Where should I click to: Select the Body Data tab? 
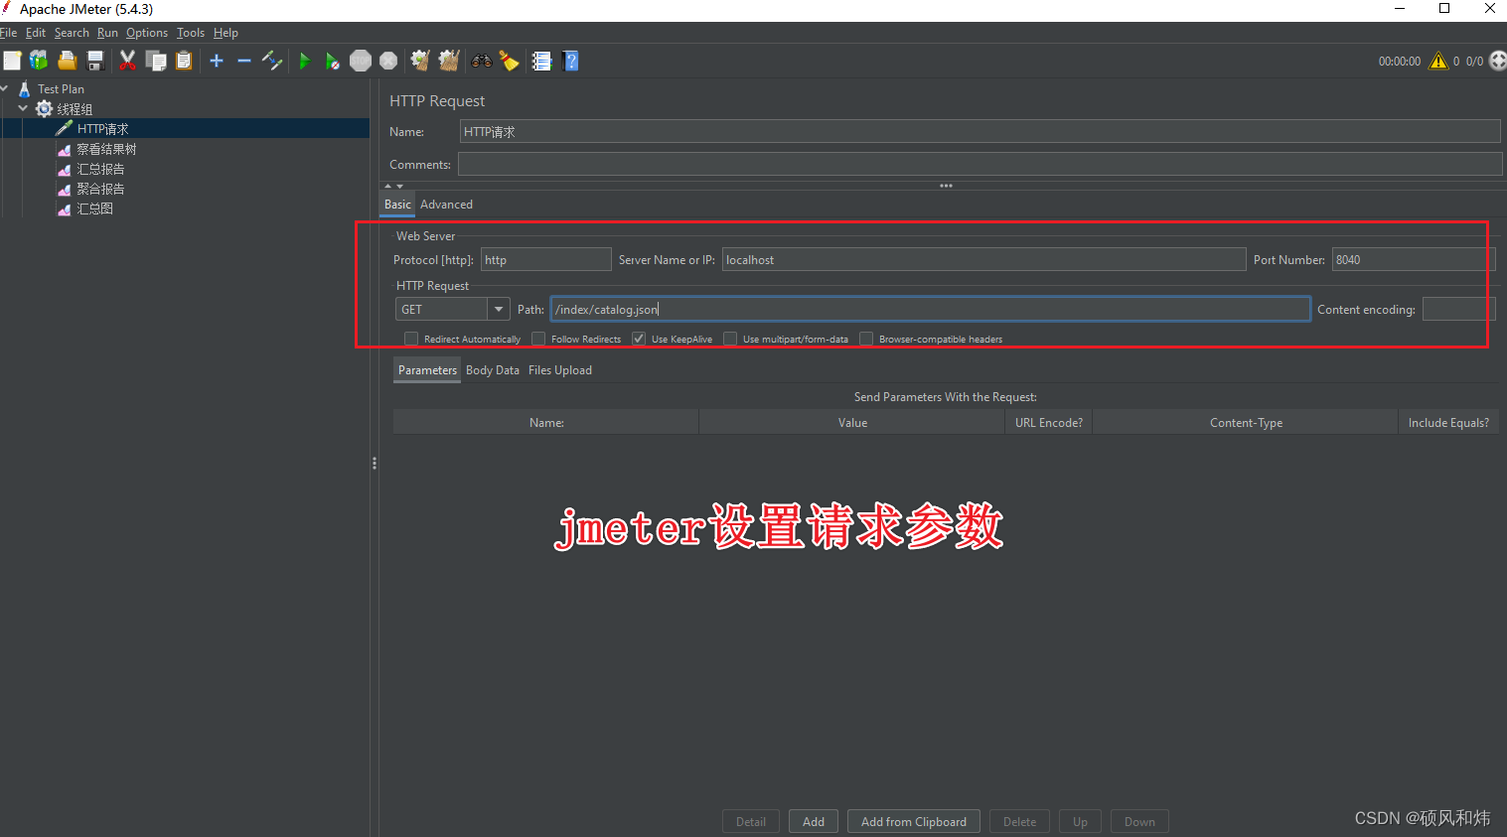(493, 370)
